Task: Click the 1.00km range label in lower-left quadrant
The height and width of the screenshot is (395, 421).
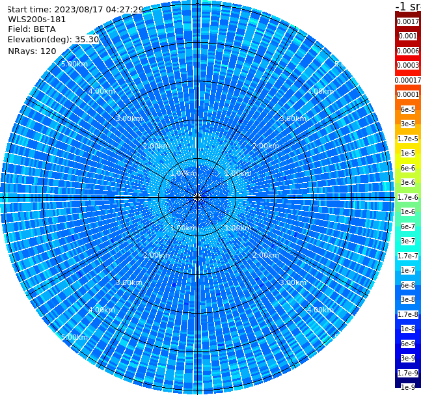Action: [x=183, y=228]
